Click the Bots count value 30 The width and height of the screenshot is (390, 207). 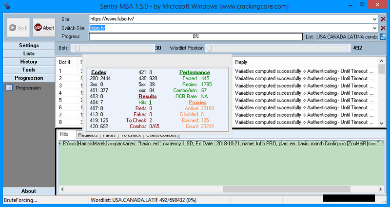[158, 48]
